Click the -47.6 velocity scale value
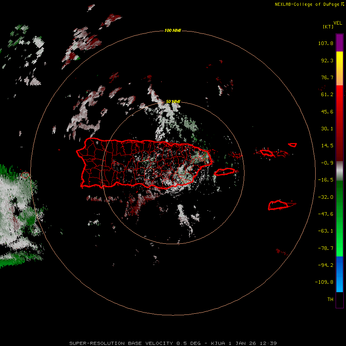This screenshot has height=346, width=346. pyautogui.click(x=326, y=214)
